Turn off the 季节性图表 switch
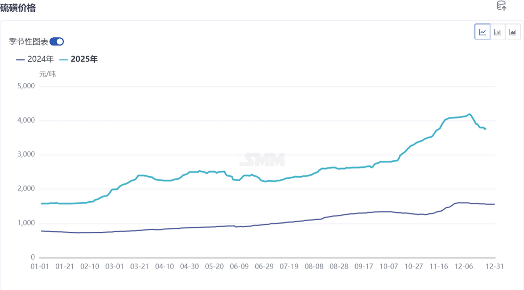 (57, 41)
